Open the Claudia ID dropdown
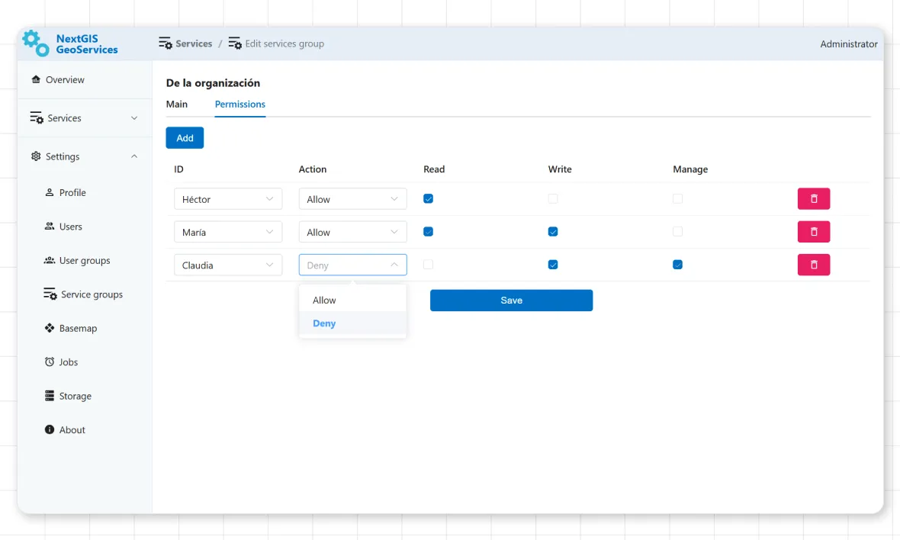 228,265
